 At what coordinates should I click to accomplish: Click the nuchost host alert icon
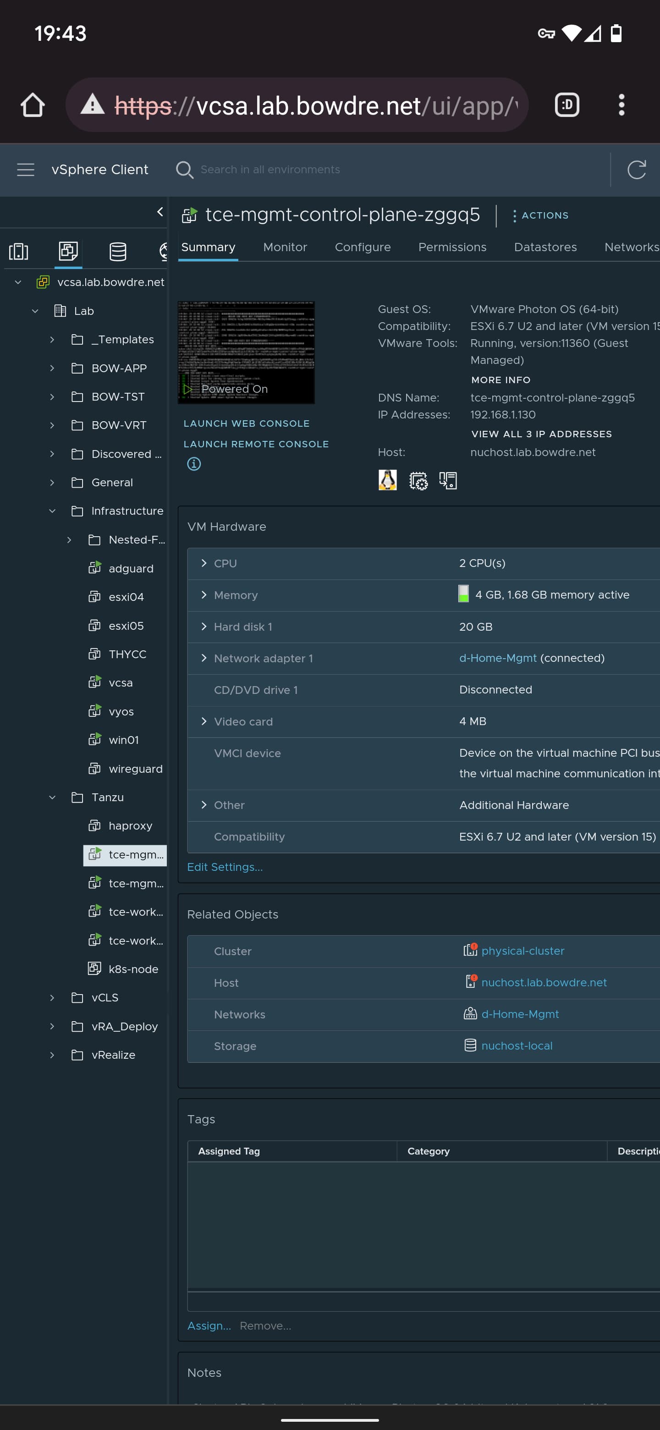[471, 982]
